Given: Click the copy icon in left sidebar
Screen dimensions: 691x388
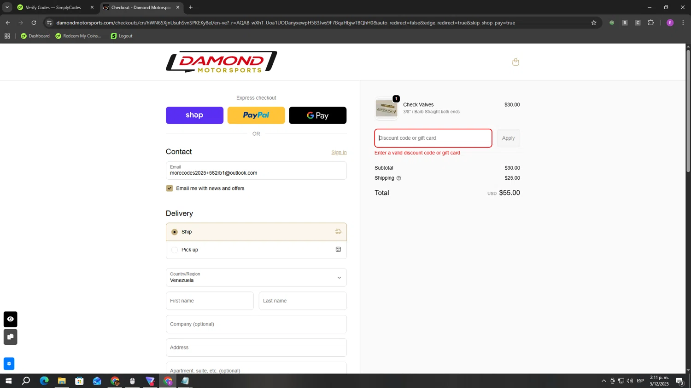Looking at the screenshot, I should [10, 337].
